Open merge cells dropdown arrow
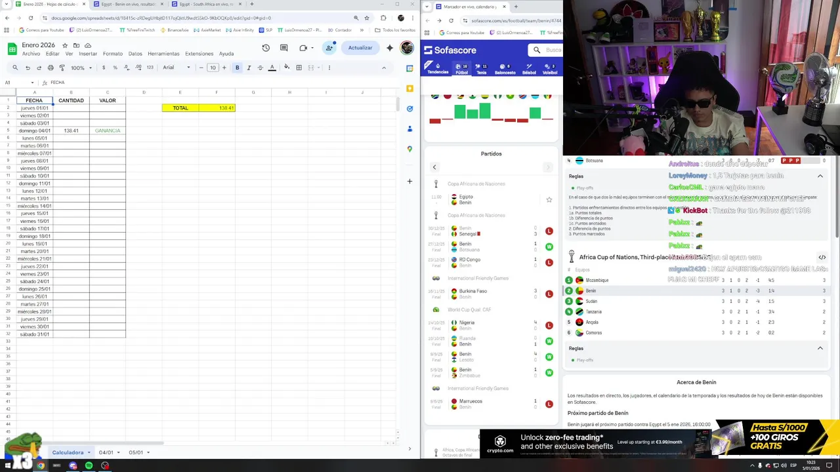Viewport: 840px width, 472px height. click(320, 68)
